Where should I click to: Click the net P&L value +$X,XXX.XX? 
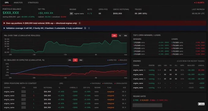point(46,13)
